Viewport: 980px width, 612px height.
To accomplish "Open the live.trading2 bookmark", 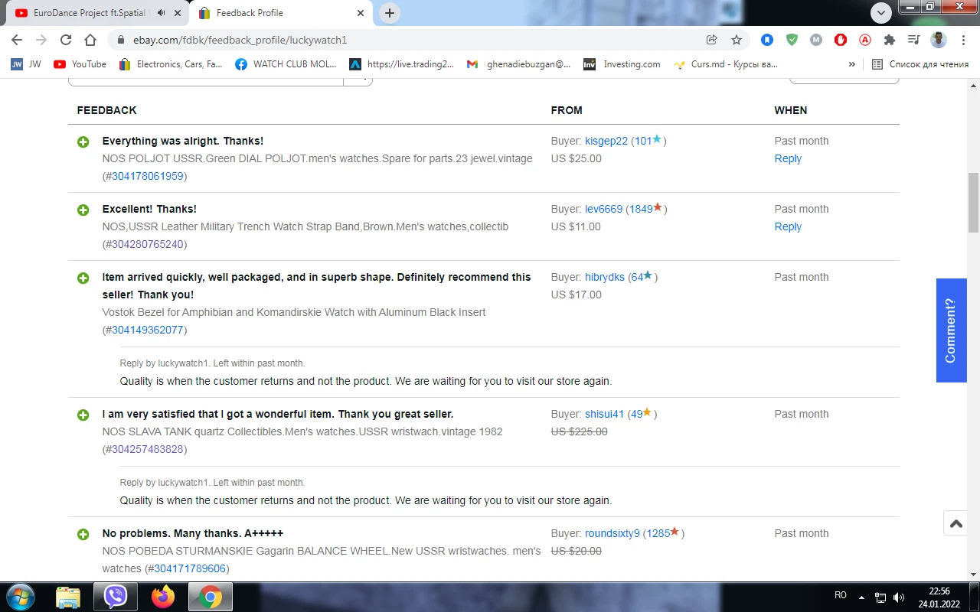I will [x=402, y=64].
